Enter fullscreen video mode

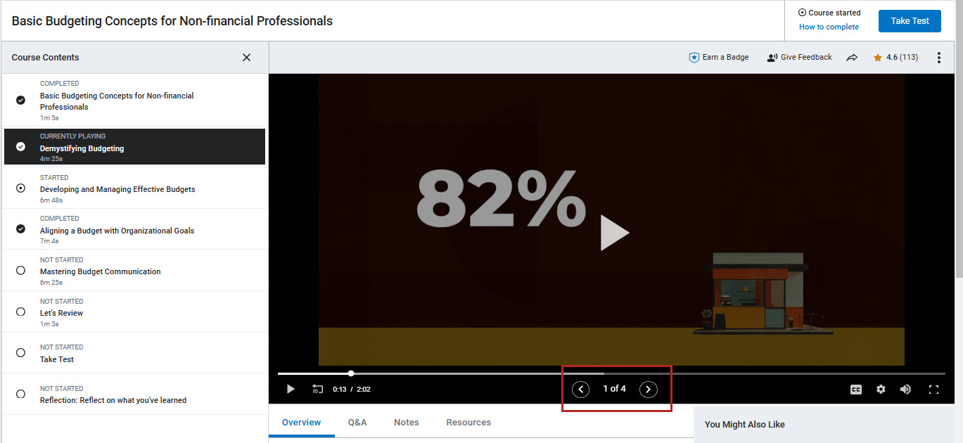(x=933, y=390)
